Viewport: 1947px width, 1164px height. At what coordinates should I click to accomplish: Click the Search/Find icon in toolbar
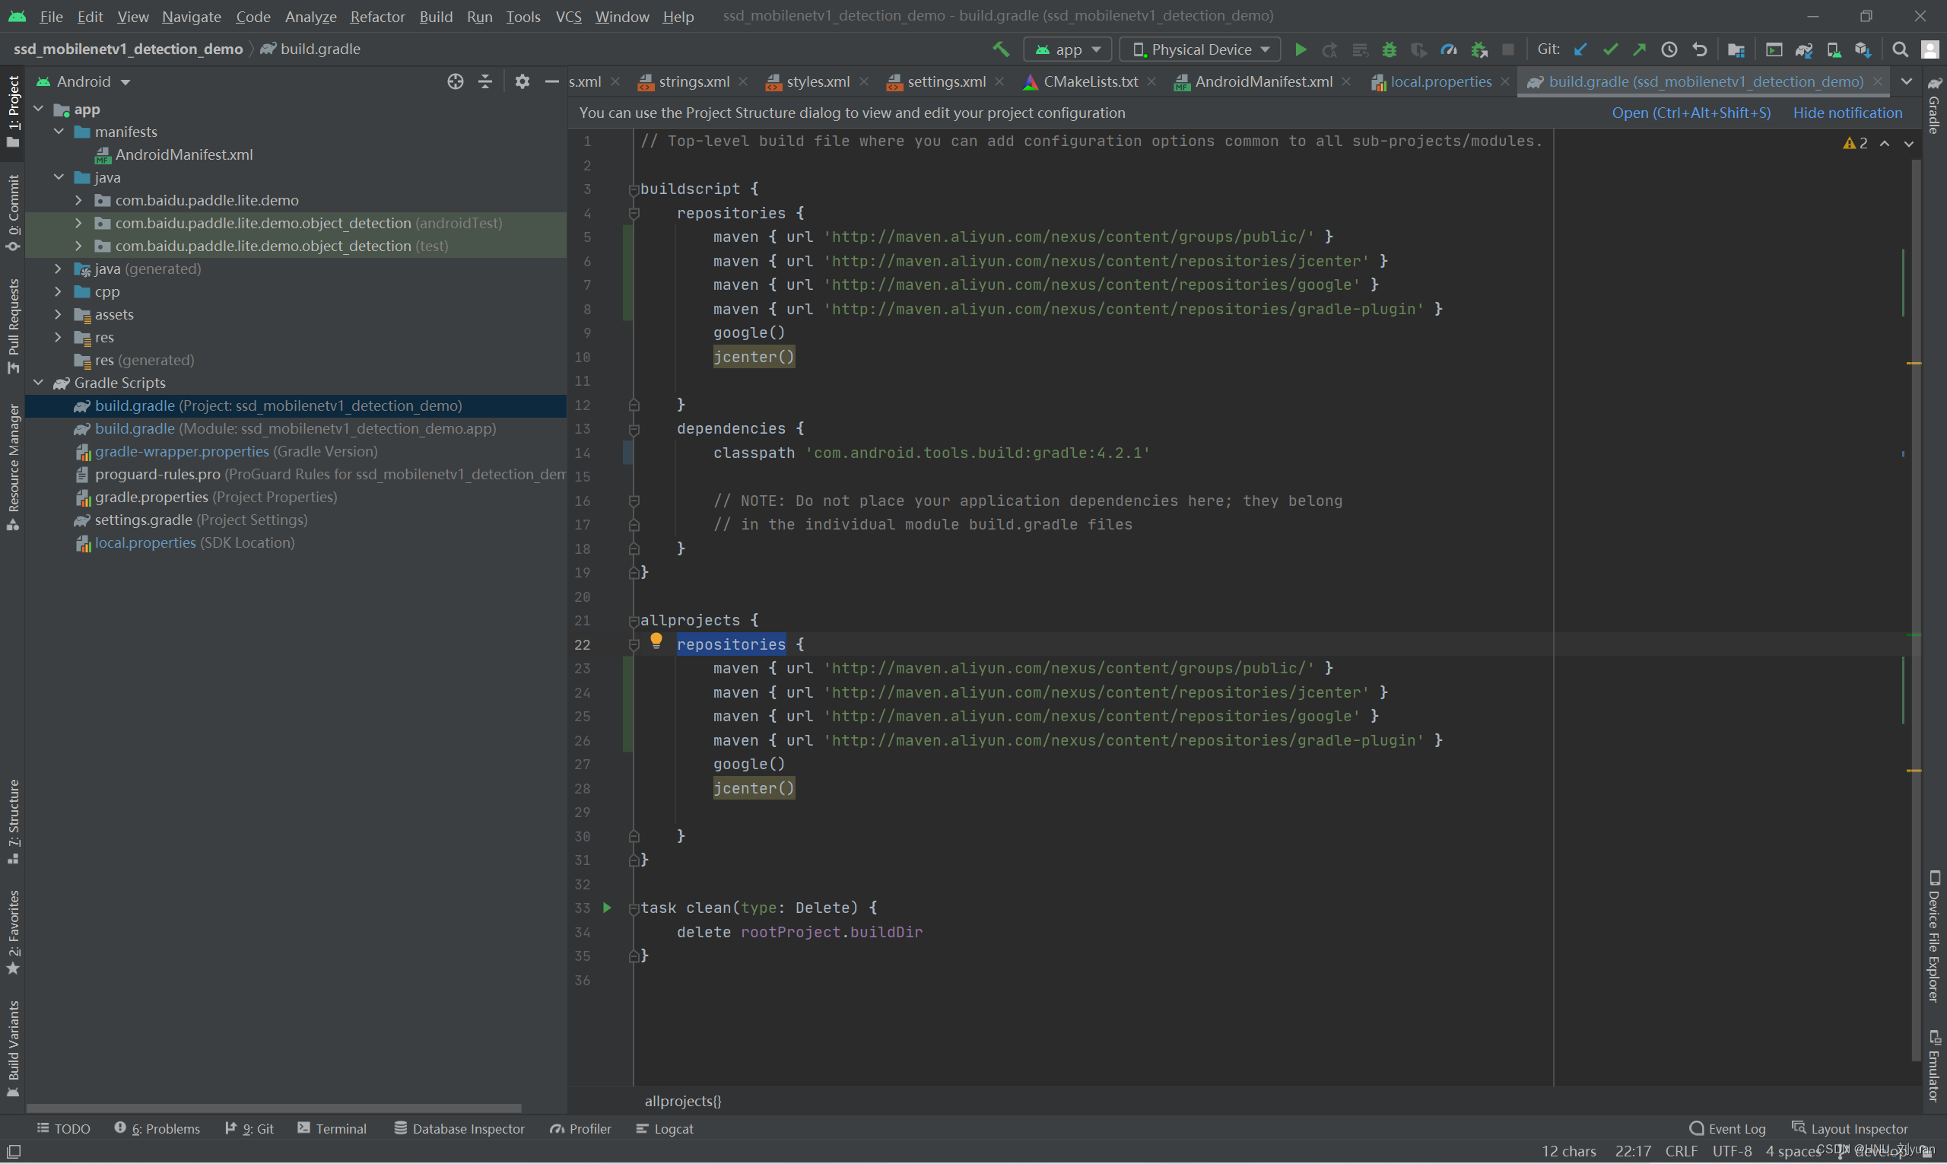pyautogui.click(x=1900, y=49)
